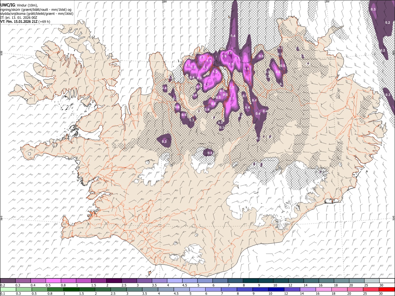This screenshot has width=395, height=296.
Task: Select the upper-scale pink swatch between 0.5 and 0.8
Action: pyautogui.click(x=53, y=281)
